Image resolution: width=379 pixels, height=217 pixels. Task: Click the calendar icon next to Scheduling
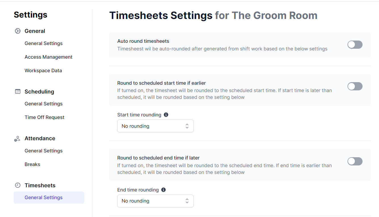click(x=17, y=91)
